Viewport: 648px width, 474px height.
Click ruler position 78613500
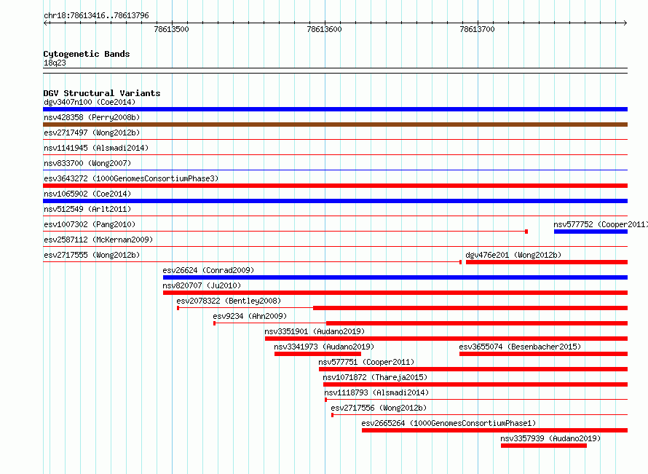coord(171,29)
